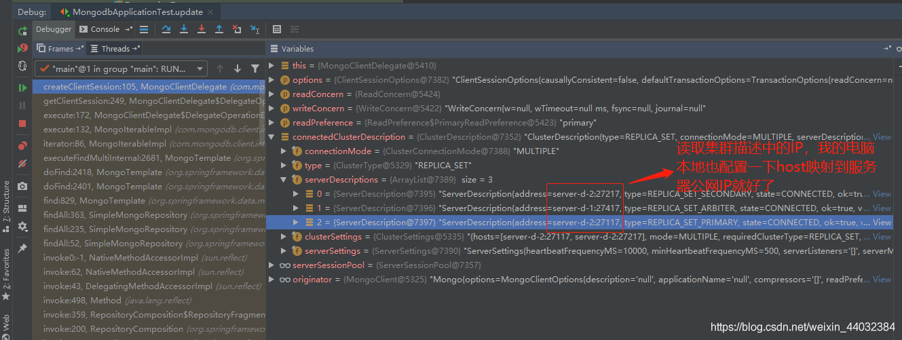Click the Run to Cursor icon

click(255, 29)
